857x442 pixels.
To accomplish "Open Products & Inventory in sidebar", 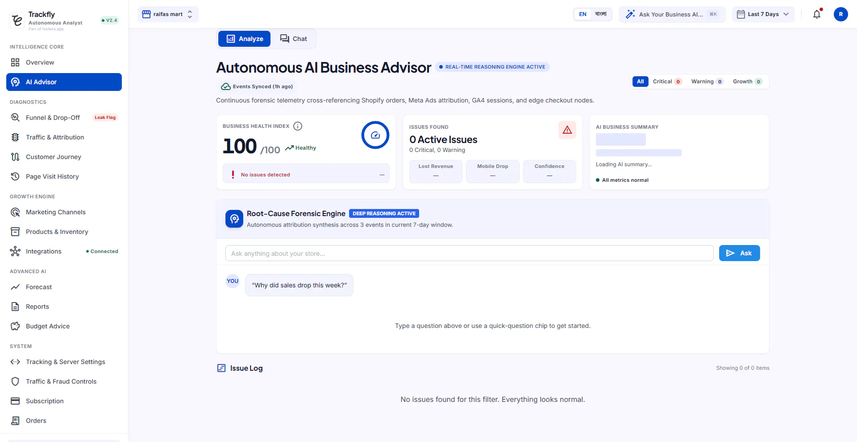I will tap(64, 232).
